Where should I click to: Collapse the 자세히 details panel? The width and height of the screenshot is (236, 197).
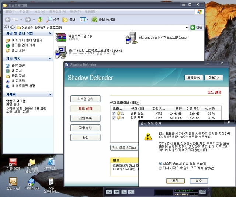[x=50, y=94]
